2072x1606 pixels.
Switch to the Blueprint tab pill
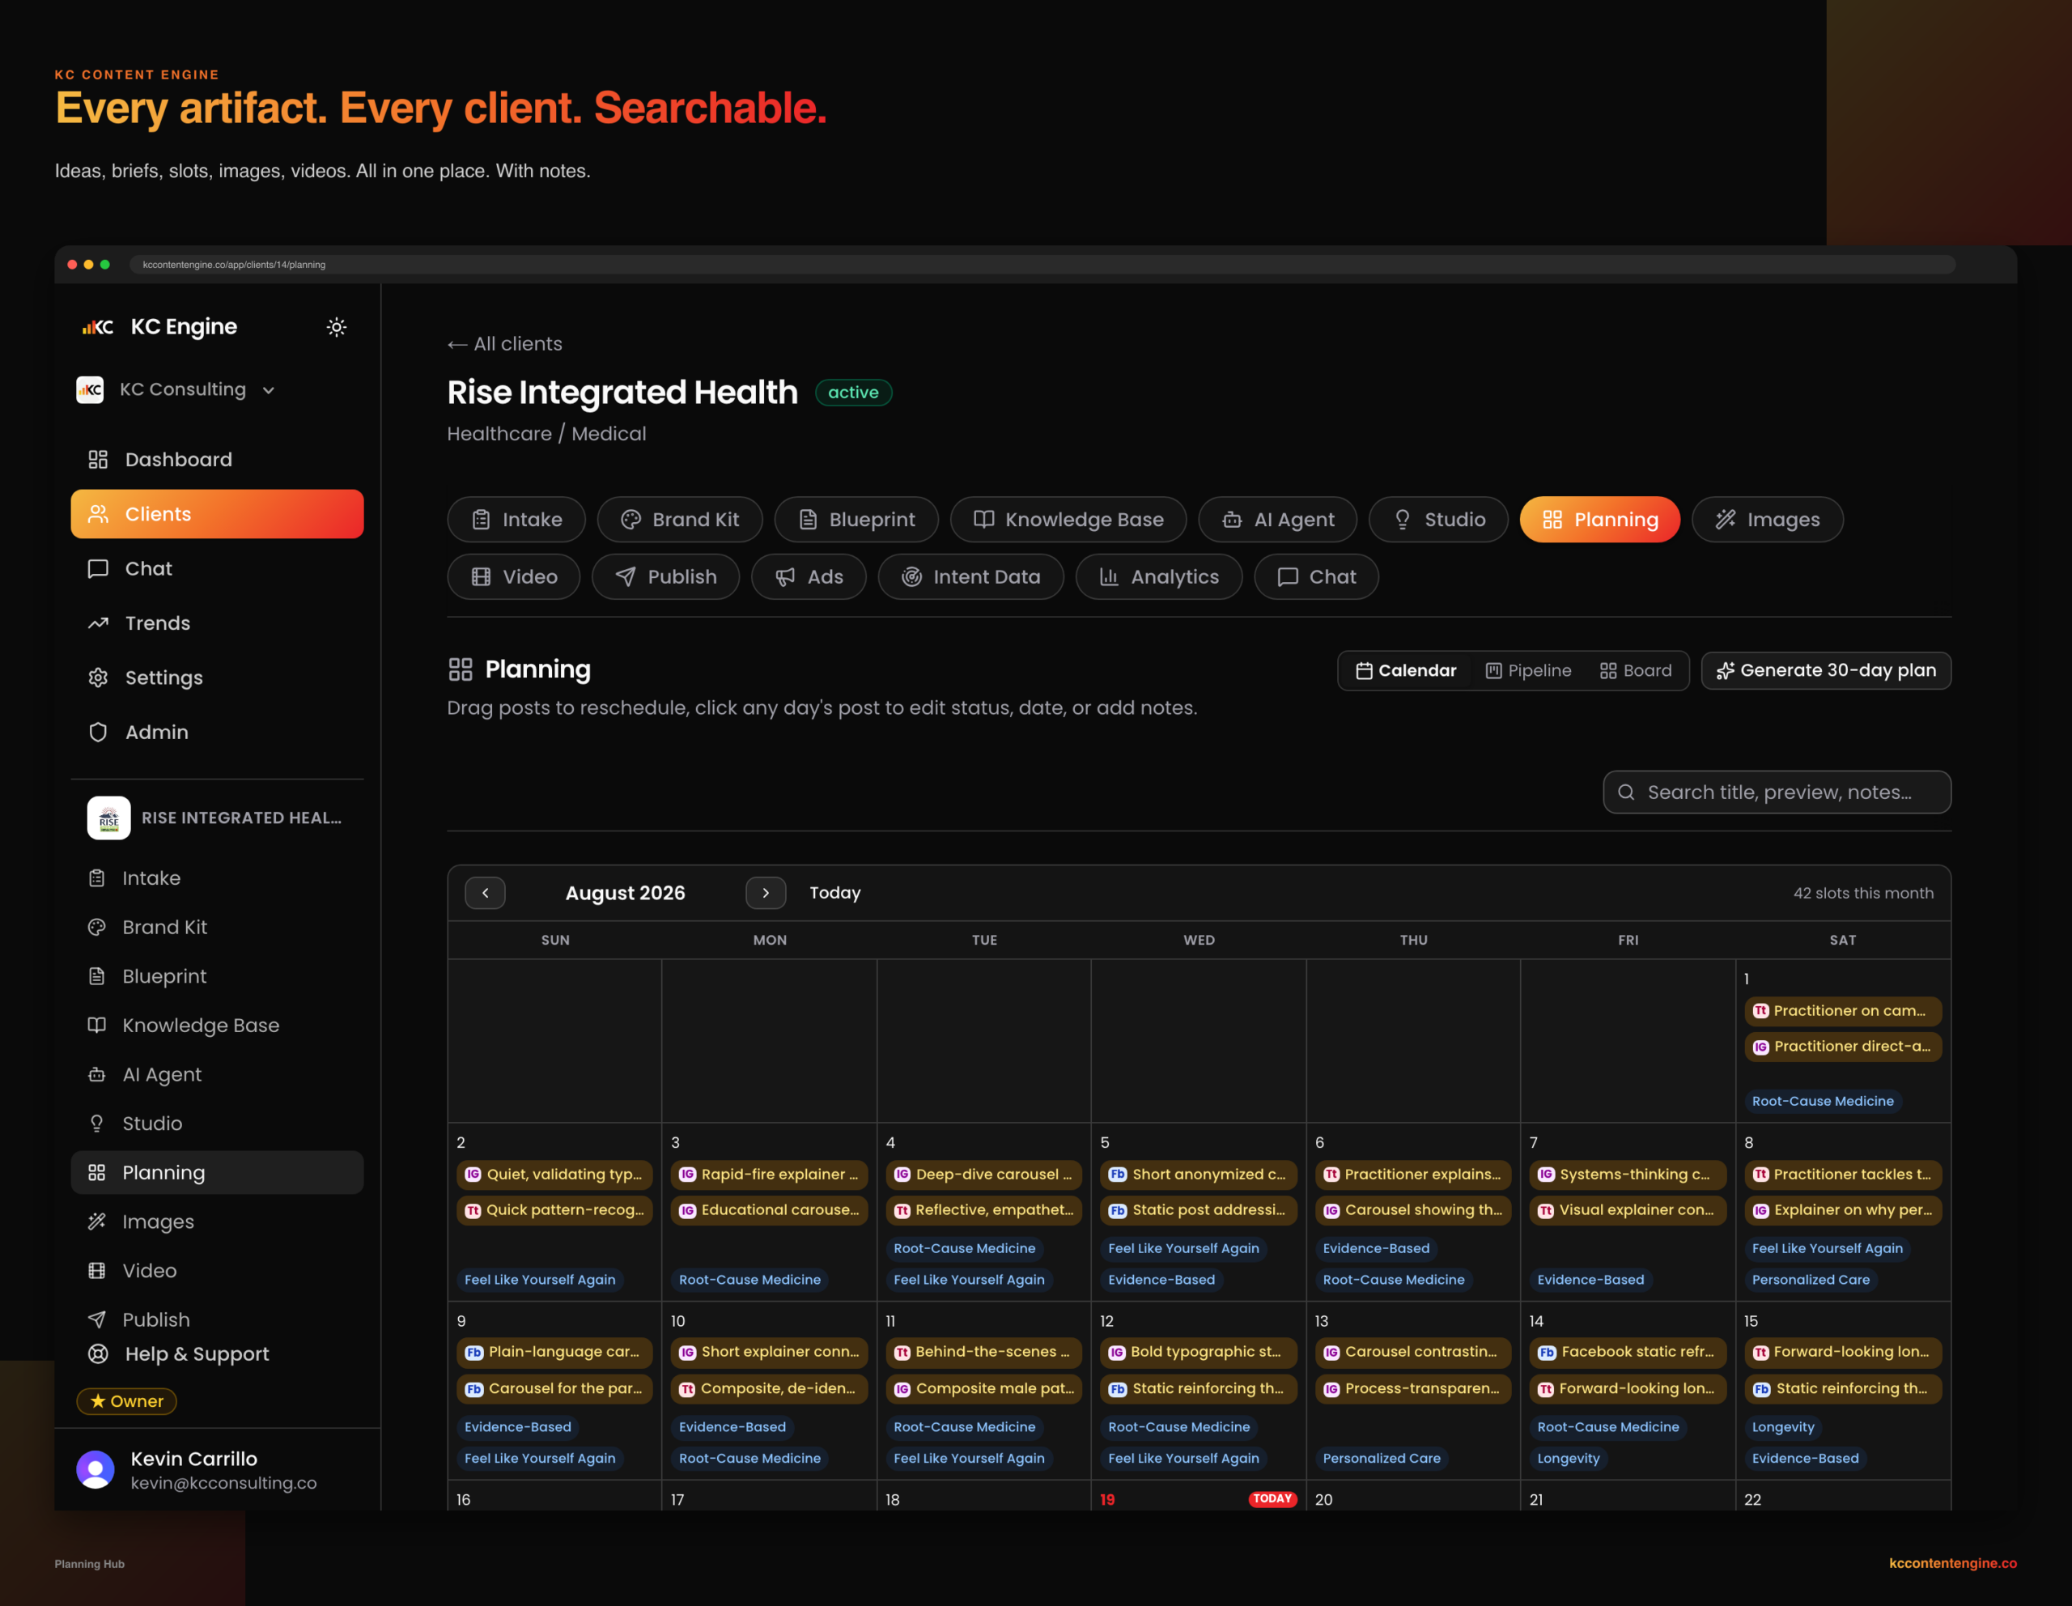tap(856, 520)
